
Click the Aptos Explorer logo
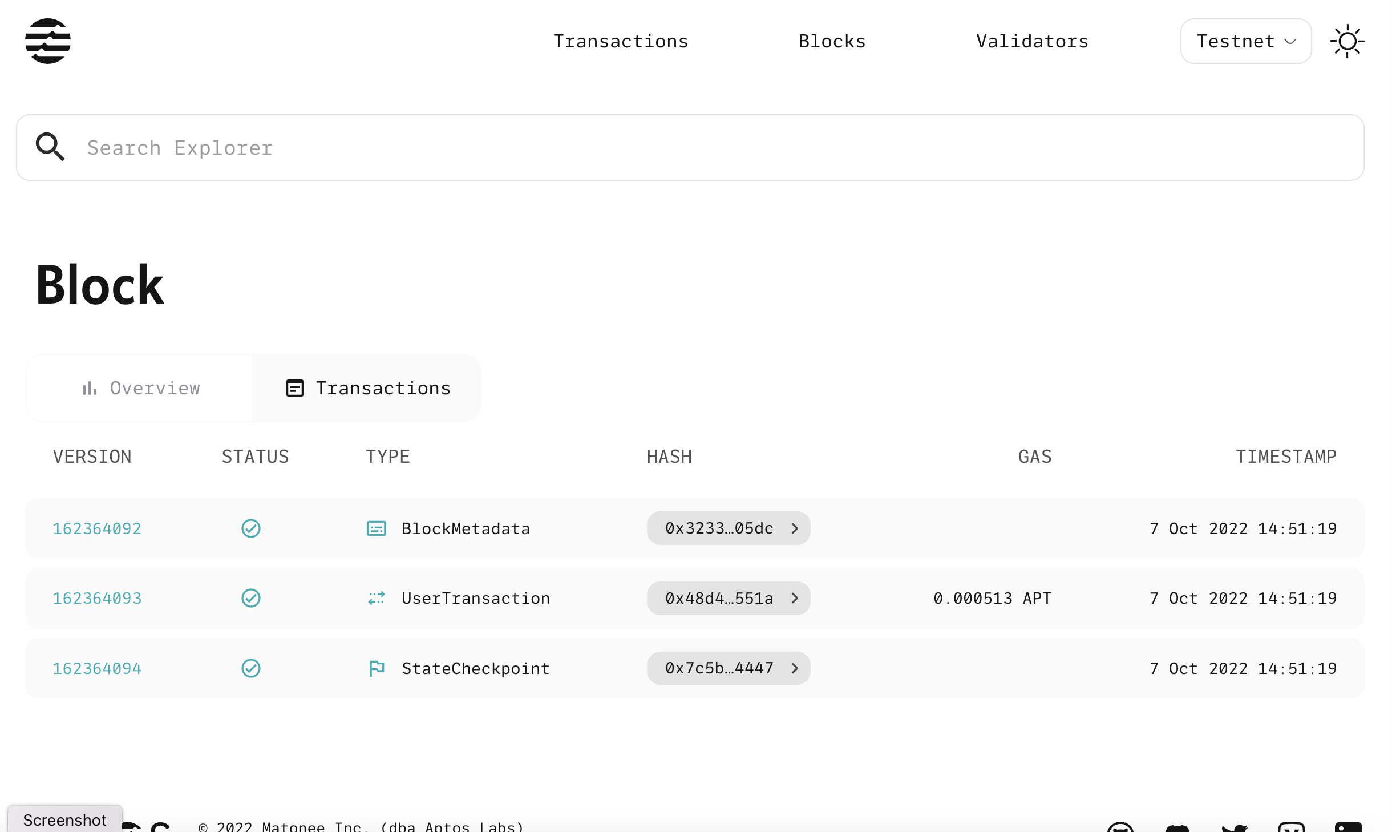pos(48,41)
